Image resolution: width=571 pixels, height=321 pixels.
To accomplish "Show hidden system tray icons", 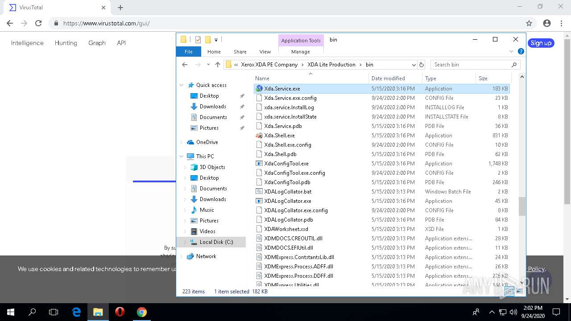I will pyautogui.click(x=492, y=312).
